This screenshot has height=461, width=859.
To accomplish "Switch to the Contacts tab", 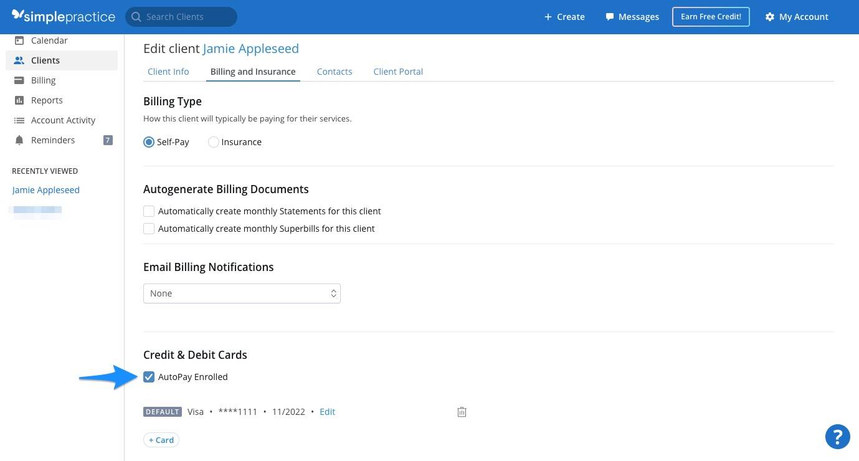I will (335, 71).
